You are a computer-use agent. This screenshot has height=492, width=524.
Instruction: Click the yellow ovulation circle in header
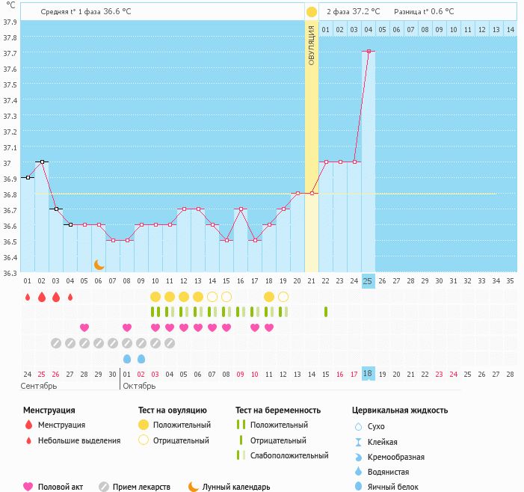pos(312,12)
